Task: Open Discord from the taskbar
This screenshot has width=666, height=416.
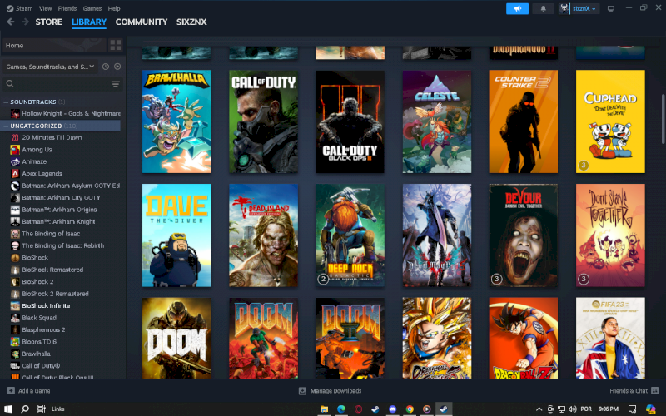Action: 392,409
